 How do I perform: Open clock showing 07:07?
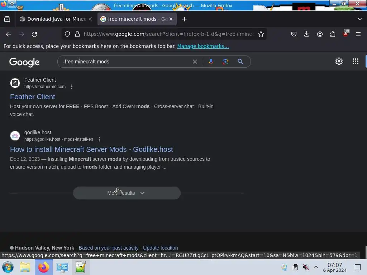[x=335, y=267]
